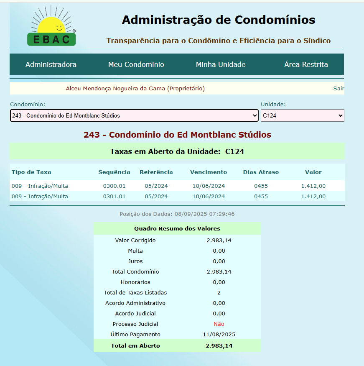The image size is (364, 366).
Task: Click the Dias Atraso column header
Action: point(261,172)
